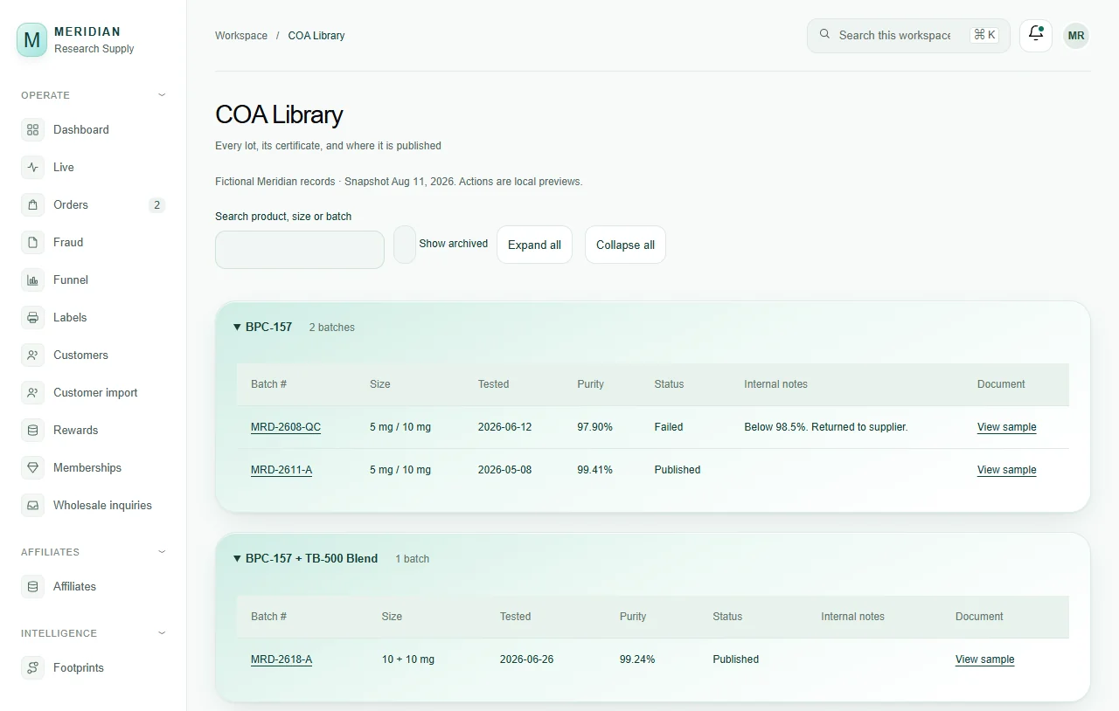The image size is (1119, 711).
Task: Focus the product, size or batch search field
Action: (x=300, y=250)
